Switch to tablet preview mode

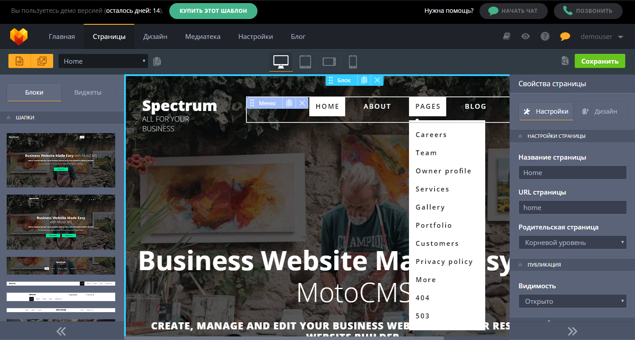tap(305, 61)
